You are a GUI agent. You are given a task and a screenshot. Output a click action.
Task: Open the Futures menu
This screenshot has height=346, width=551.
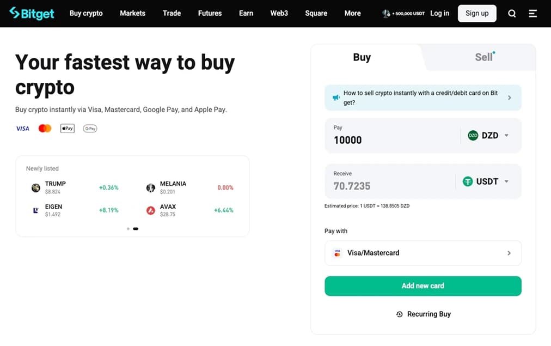coord(210,13)
